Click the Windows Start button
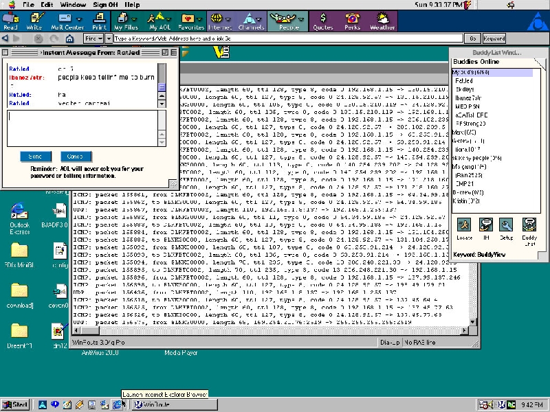Screen dimensions: 550x412 pos(15,404)
